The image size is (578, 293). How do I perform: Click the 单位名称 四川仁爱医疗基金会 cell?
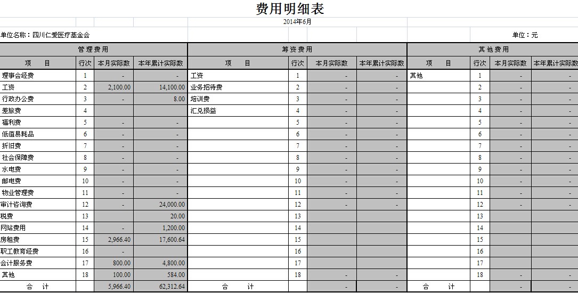pyautogui.click(x=45, y=35)
